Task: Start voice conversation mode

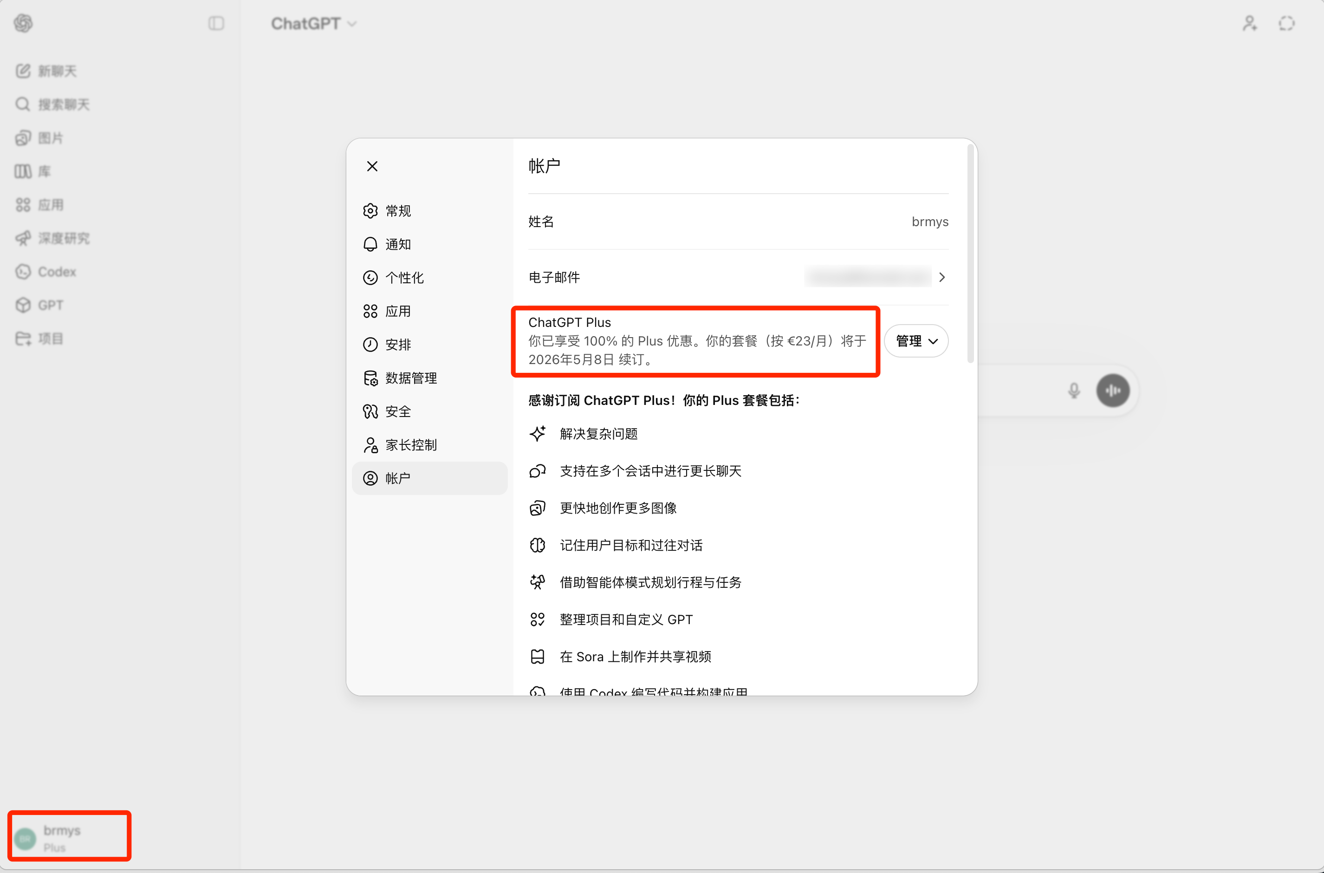Action: coord(1113,390)
